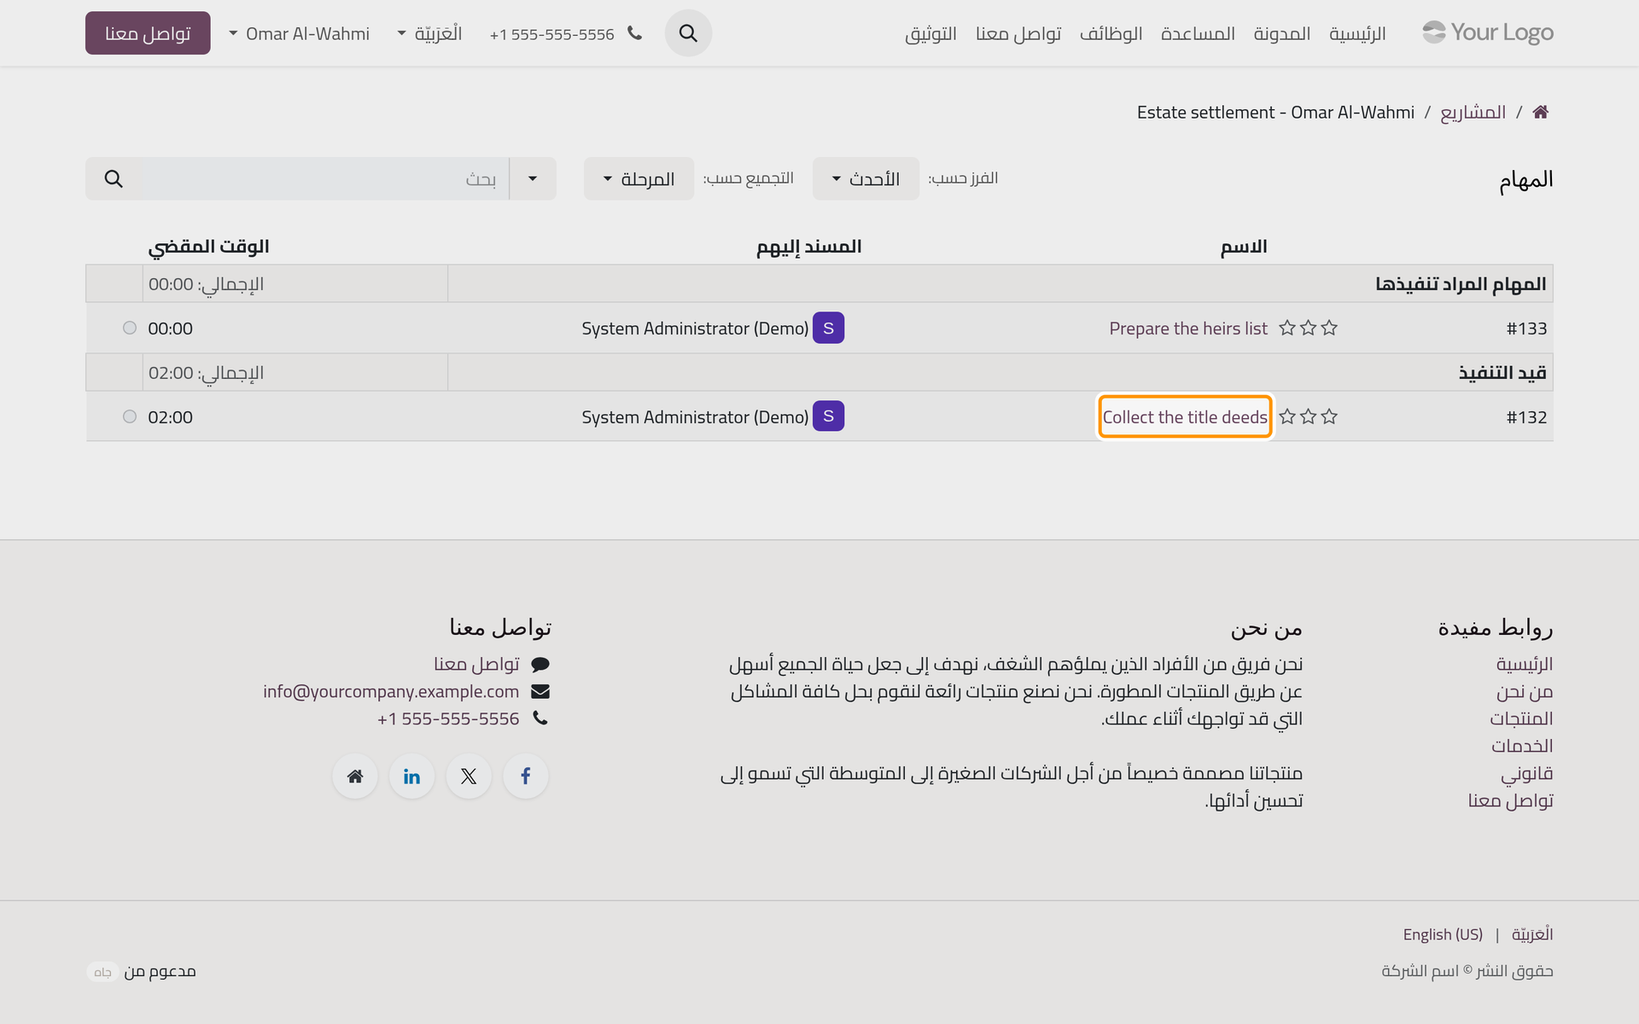Click the info@yourcompany.example.com email link
The image size is (1639, 1024).
(391, 691)
